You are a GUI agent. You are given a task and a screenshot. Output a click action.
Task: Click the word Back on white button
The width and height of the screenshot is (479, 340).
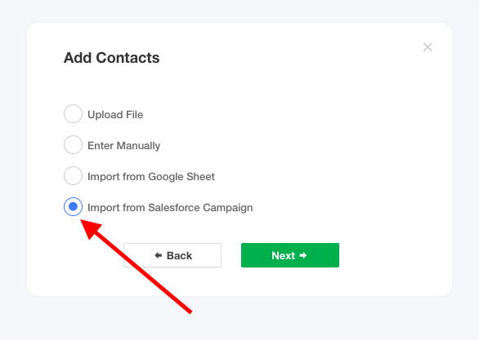click(x=179, y=255)
